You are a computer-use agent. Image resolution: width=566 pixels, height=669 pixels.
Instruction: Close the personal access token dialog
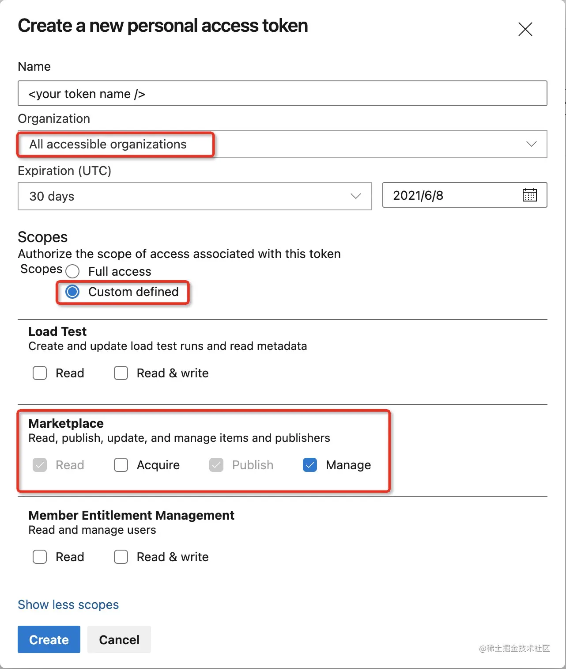(525, 29)
